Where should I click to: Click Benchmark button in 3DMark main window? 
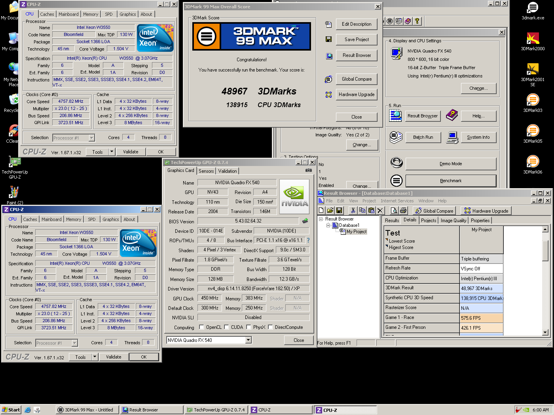(451, 181)
